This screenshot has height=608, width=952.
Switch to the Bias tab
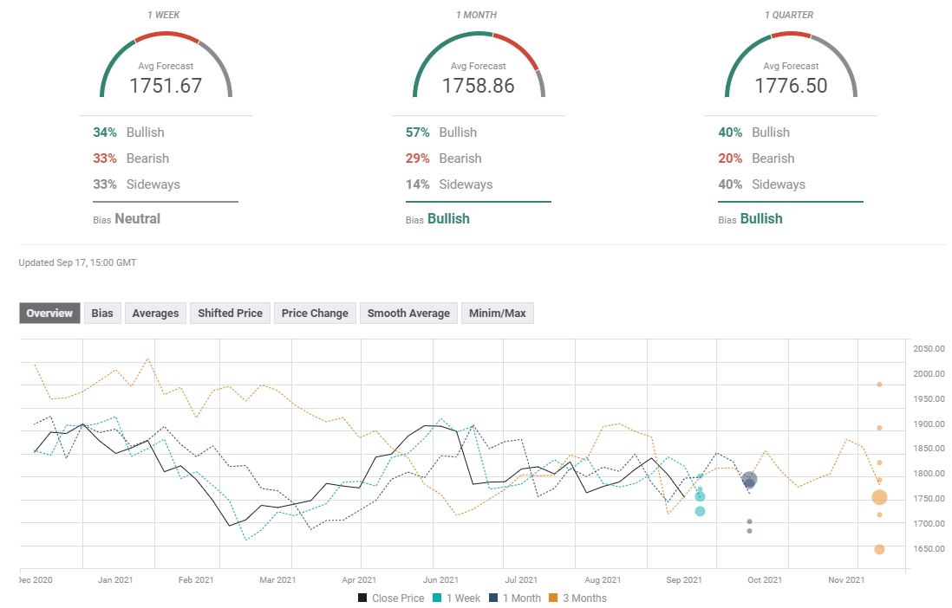click(102, 314)
